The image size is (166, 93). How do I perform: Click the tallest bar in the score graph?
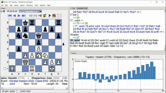152,71
